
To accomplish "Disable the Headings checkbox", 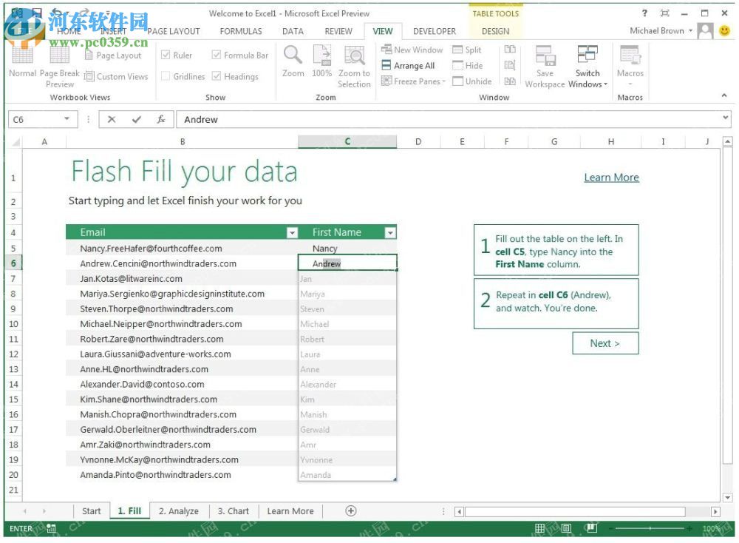I will pyautogui.click(x=217, y=76).
